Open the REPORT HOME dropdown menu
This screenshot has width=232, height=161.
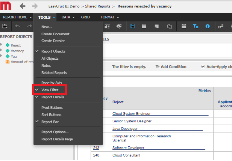pos(17,17)
